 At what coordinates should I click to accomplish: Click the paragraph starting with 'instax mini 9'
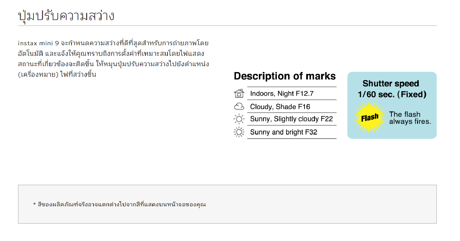coord(113,59)
